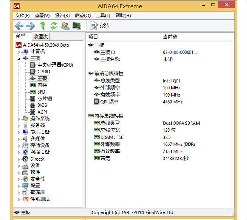Click the green monitor graph toolbar icon
Viewport: 247px width, 220px height.
pos(77,26)
